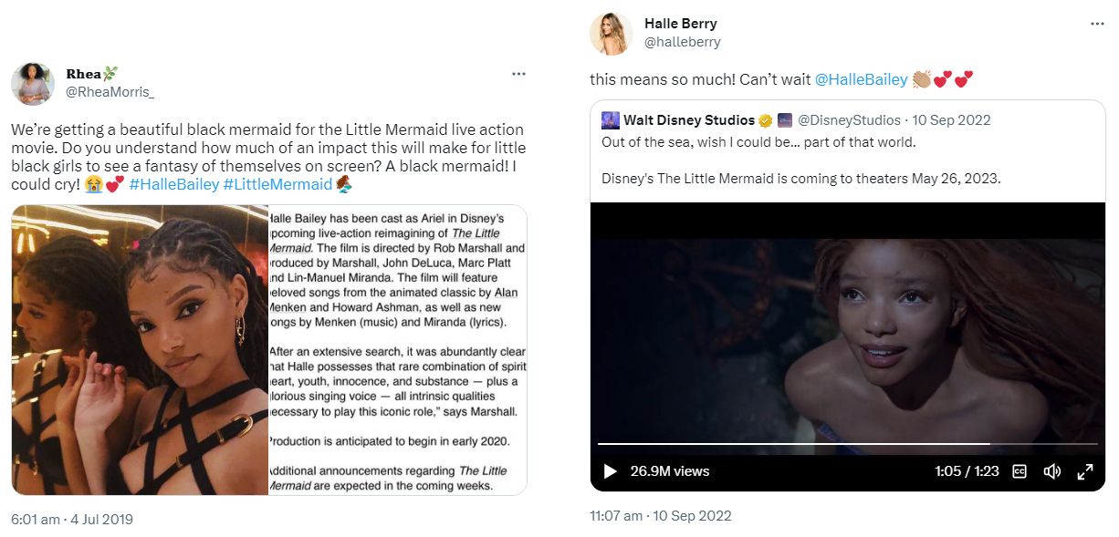Open more options on Halle Berry's tweet
Screen dimensions: 1119x537
1097,25
